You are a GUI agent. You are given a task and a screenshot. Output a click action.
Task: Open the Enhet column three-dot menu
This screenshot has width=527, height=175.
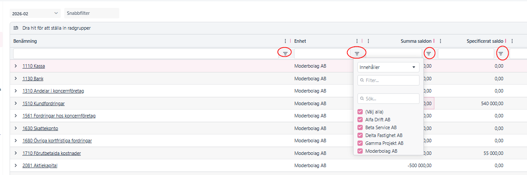click(357, 41)
